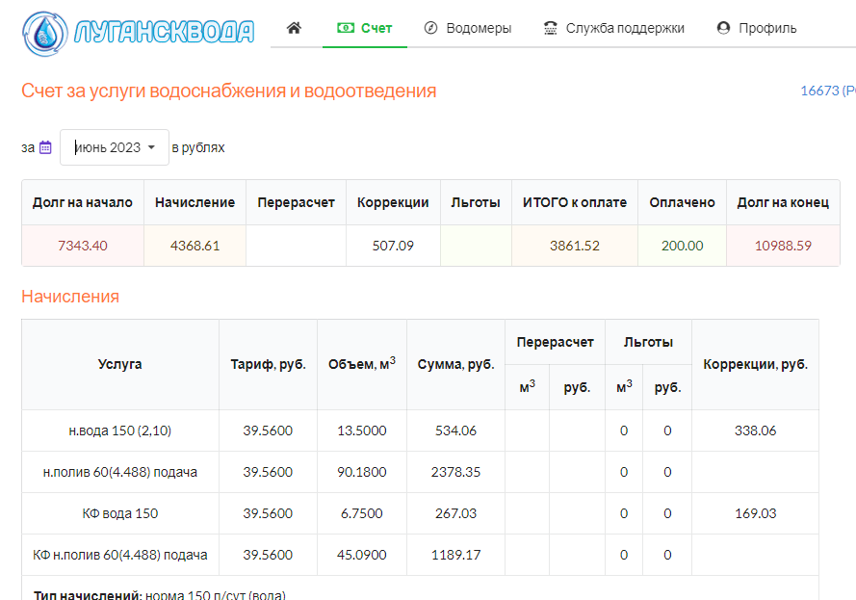Click the Луганскводa water drop logo
The height and width of the screenshot is (600, 856).
pyautogui.click(x=45, y=34)
